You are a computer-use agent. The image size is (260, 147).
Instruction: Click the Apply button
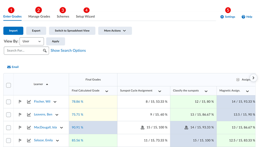pos(56,41)
